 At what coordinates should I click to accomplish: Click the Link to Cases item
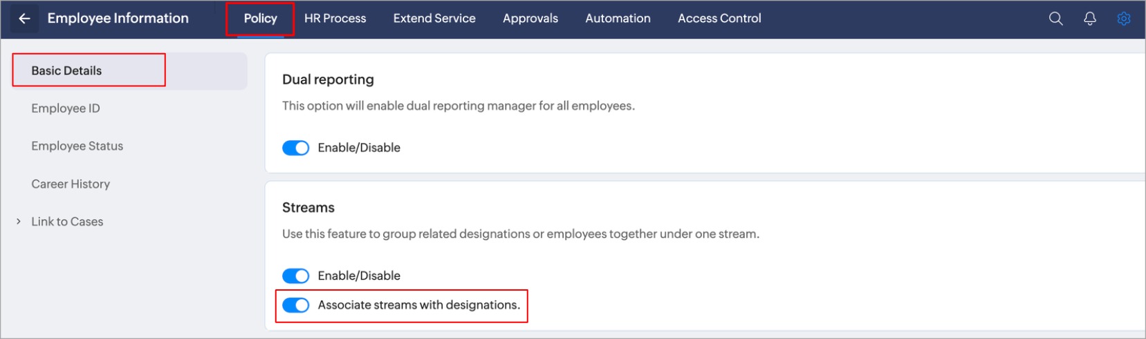[x=67, y=222]
